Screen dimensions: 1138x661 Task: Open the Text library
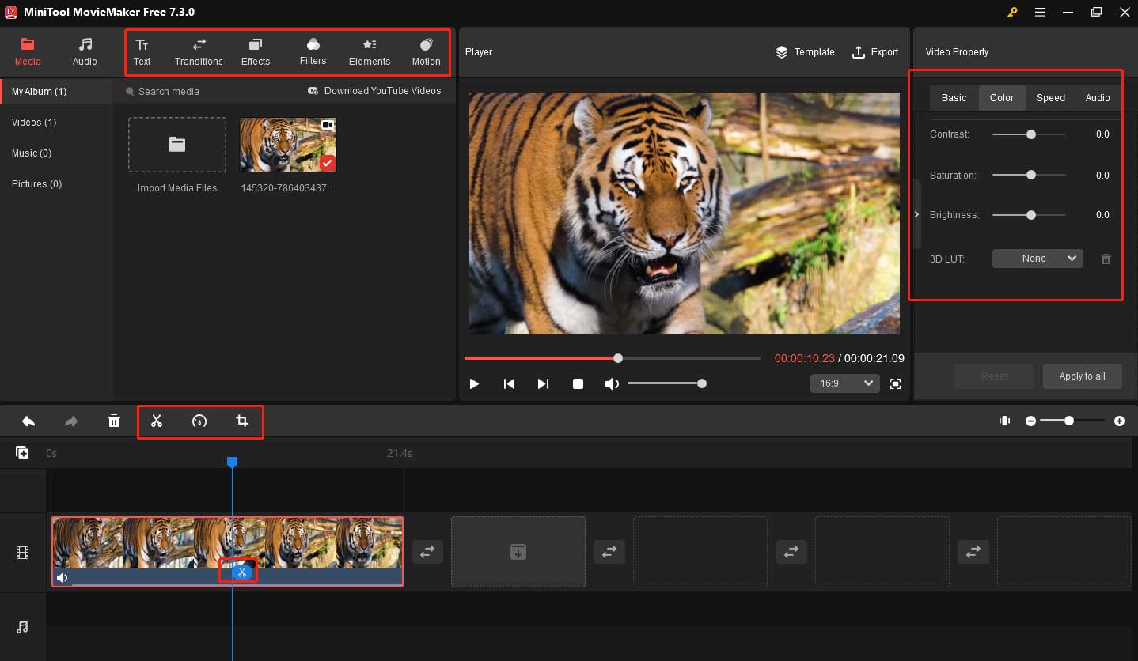142,52
